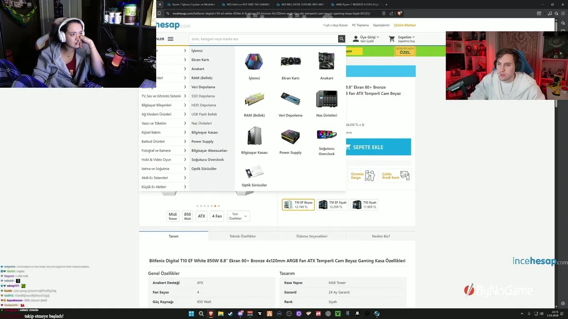Click the user account icon
Viewport: 568px width, 319px height.
point(355,39)
